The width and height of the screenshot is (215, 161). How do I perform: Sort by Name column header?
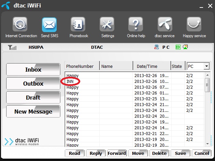(x=116, y=66)
